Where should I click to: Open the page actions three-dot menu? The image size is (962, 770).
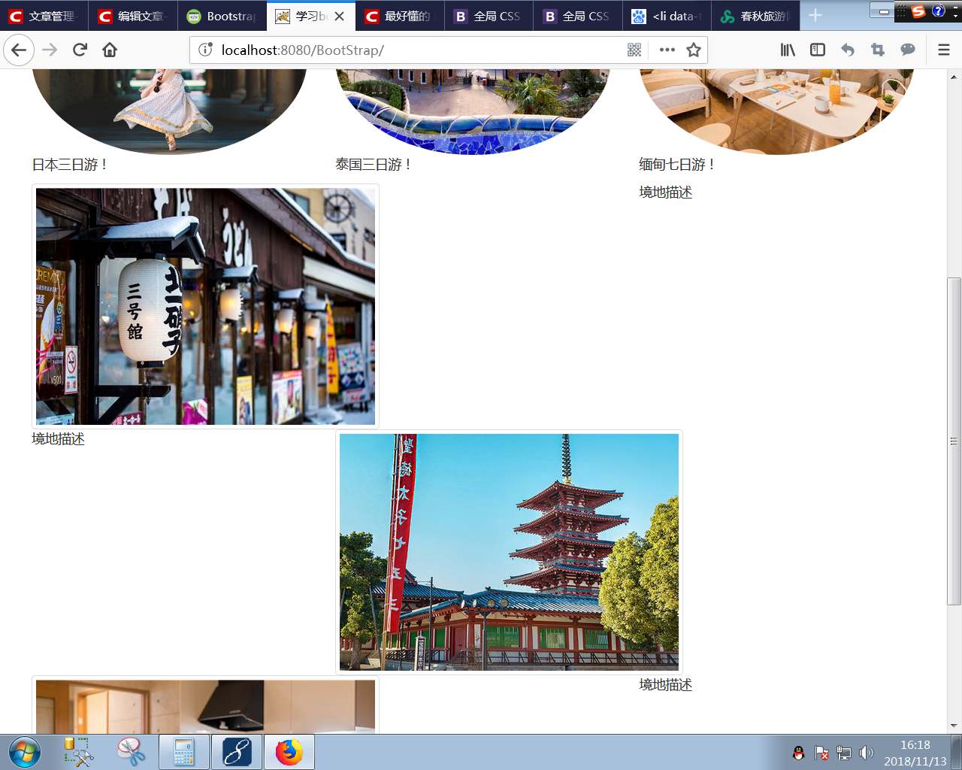(x=667, y=50)
